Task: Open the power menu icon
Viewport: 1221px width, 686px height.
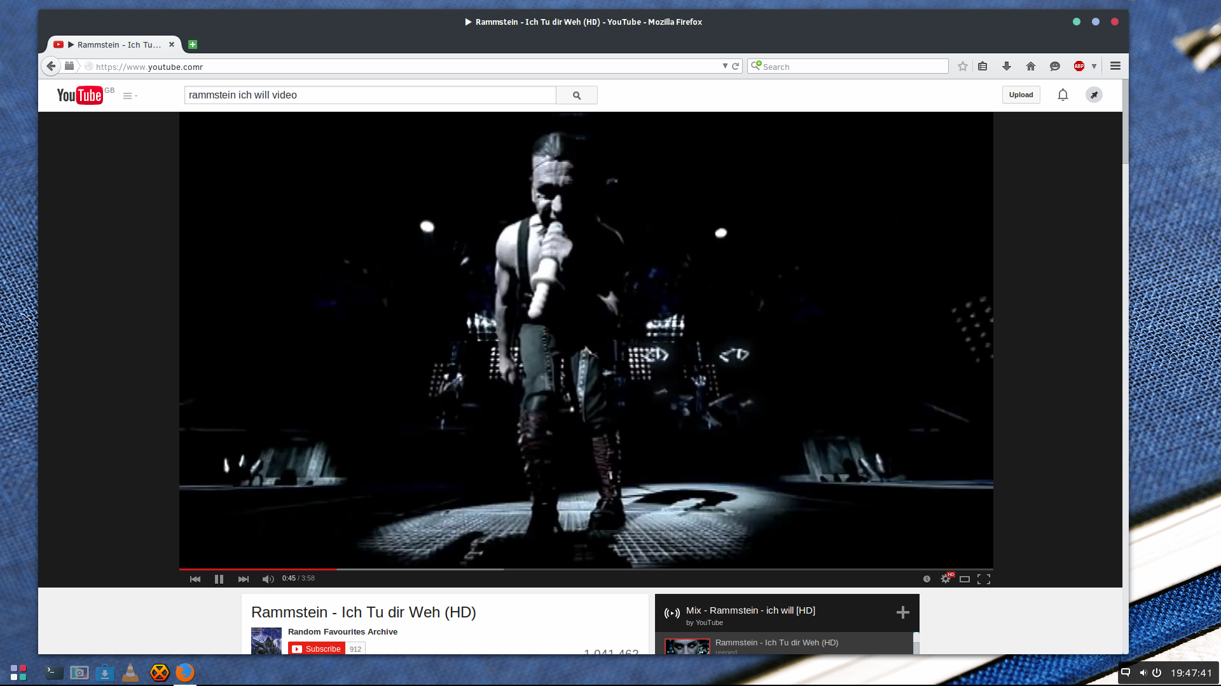Action: point(1157,673)
